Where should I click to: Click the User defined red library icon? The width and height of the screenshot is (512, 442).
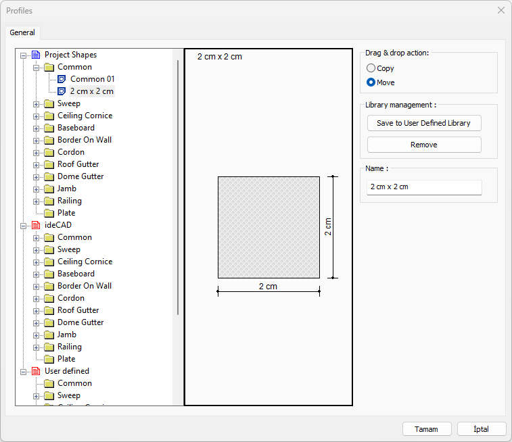pos(36,371)
